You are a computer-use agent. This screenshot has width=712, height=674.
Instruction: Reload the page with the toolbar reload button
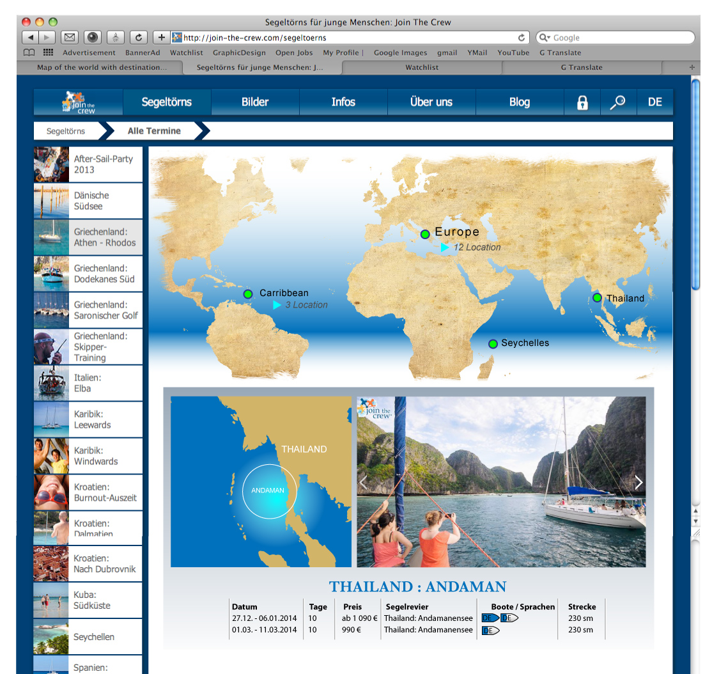139,38
